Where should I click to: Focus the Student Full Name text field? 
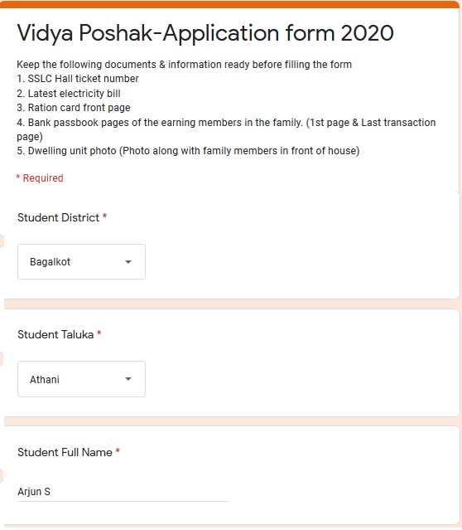(x=123, y=492)
